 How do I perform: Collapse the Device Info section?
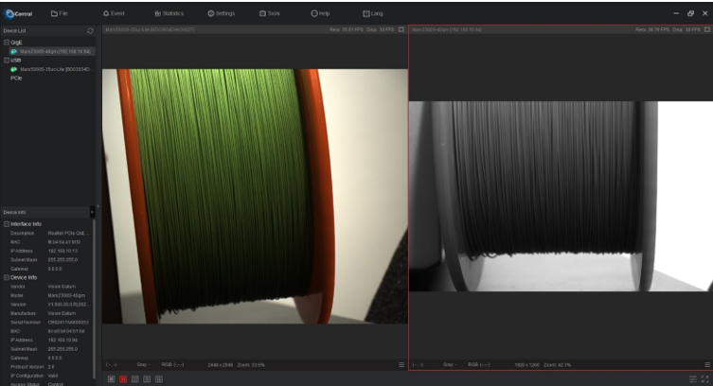(6, 277)
